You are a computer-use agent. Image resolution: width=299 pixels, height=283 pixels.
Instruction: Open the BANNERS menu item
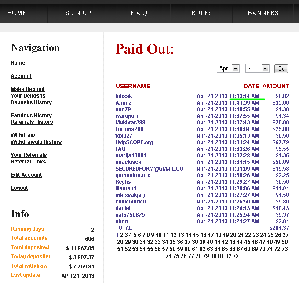pos(263,13)
